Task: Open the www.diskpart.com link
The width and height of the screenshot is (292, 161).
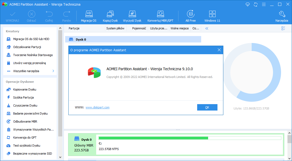Action: point(98,107)
